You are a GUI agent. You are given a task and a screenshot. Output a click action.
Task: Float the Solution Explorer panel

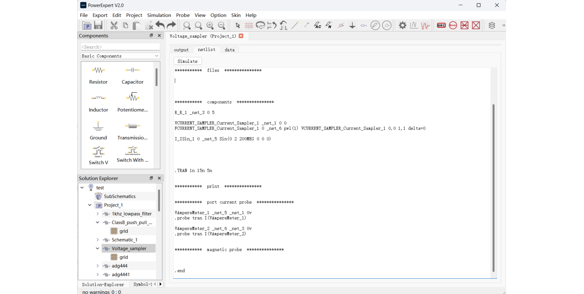151,178
